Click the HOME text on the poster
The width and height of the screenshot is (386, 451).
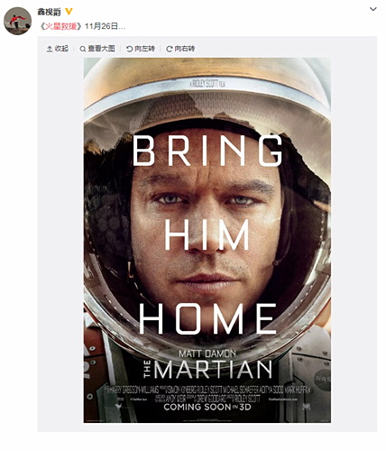click(207, 318)
